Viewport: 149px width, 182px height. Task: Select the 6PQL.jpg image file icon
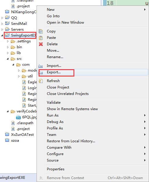[18, 117]
